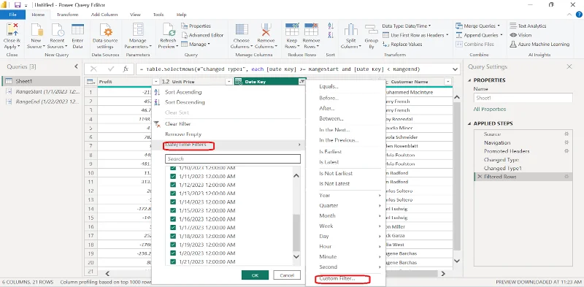The image size is (584, 287).
Task: Click the fx formula icon
Action: tap(126, 69)
